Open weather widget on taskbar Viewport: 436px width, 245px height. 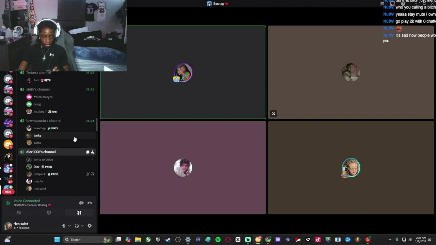(x=7, y=240)
